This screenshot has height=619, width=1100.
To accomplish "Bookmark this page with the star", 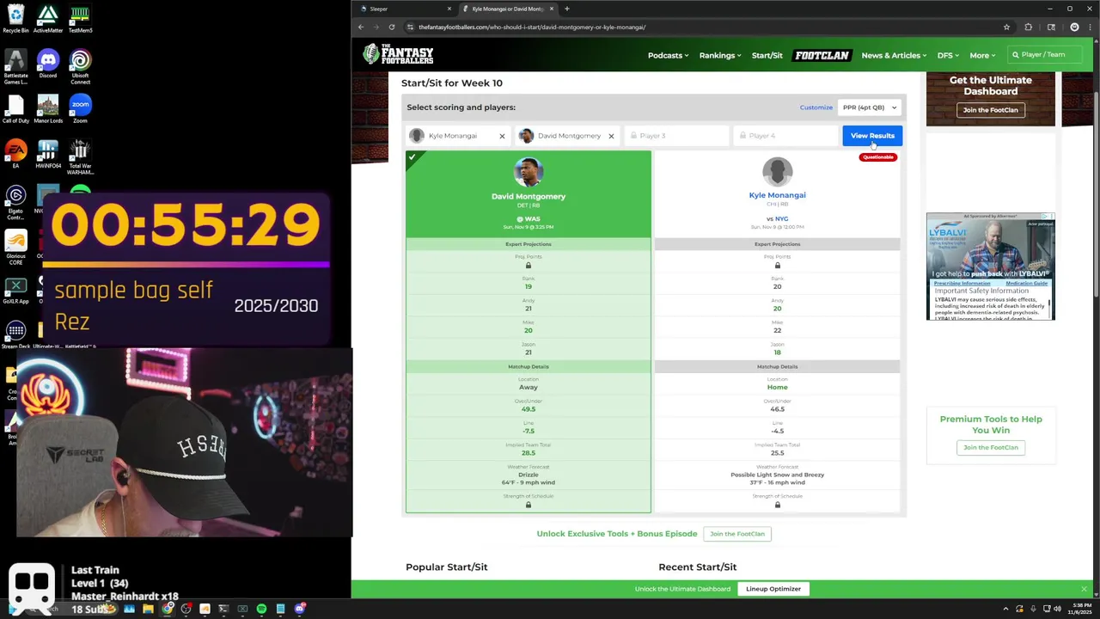I will coord(1006,27).
